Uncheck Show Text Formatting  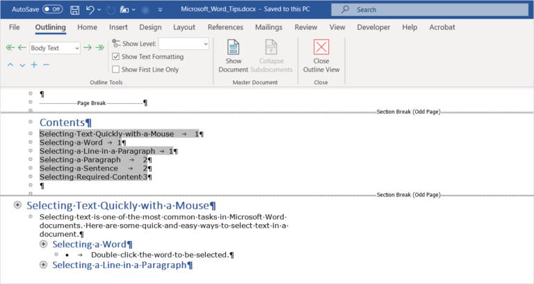116,56
